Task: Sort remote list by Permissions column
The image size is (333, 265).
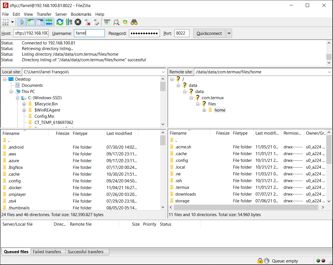Action: [x=293, y=133]
